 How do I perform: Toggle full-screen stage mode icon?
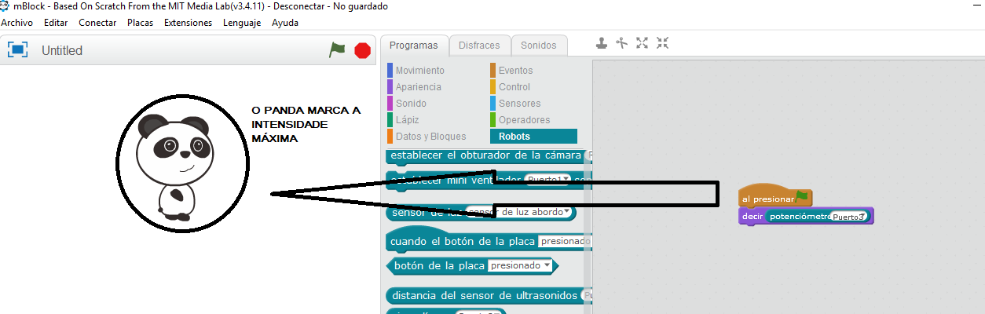click(17, 50)
